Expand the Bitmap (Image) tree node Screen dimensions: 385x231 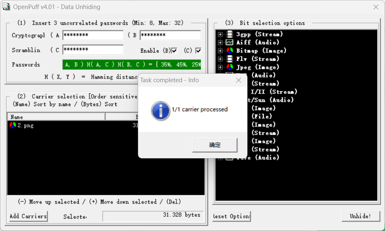[221, 51]
